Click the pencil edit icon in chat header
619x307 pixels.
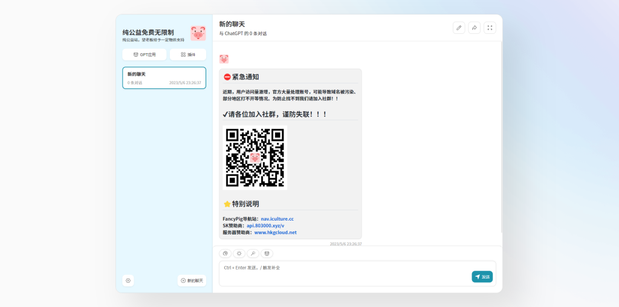tap(459, 28)
